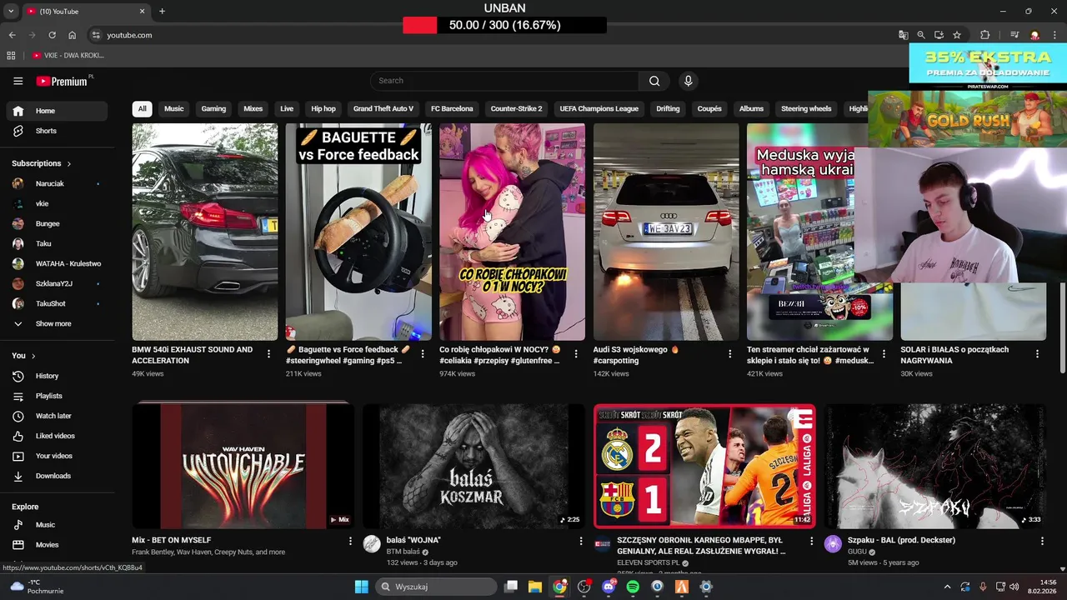Image resolution: width=1067 pixels, height=600 pixels.
Task: Select the Hip hop filter chip
Action: [323, 109]
